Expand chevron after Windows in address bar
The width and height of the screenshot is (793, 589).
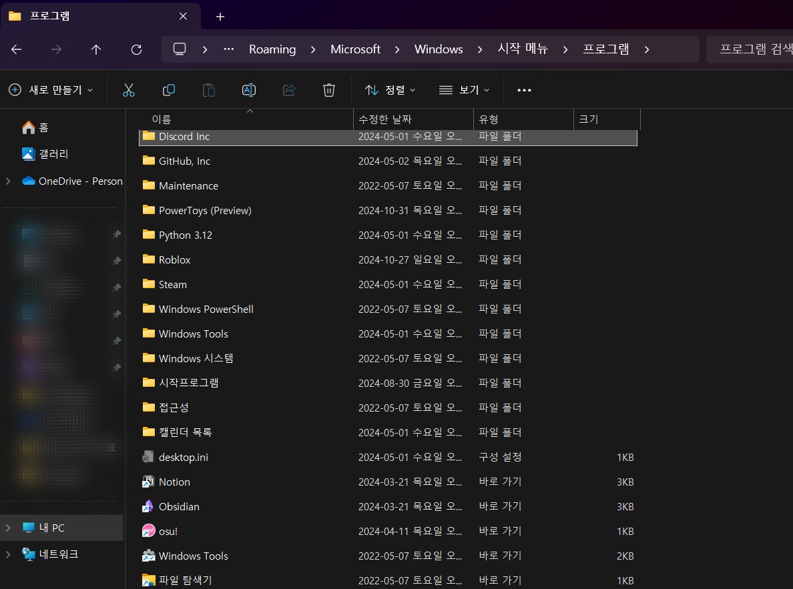[479, 49]
